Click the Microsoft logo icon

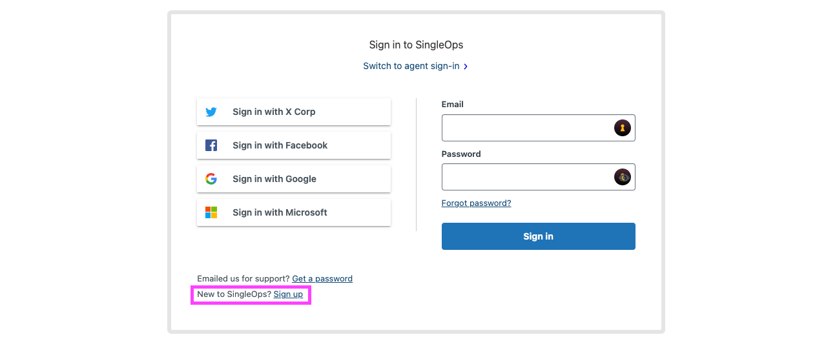click(x=211, y=212)
